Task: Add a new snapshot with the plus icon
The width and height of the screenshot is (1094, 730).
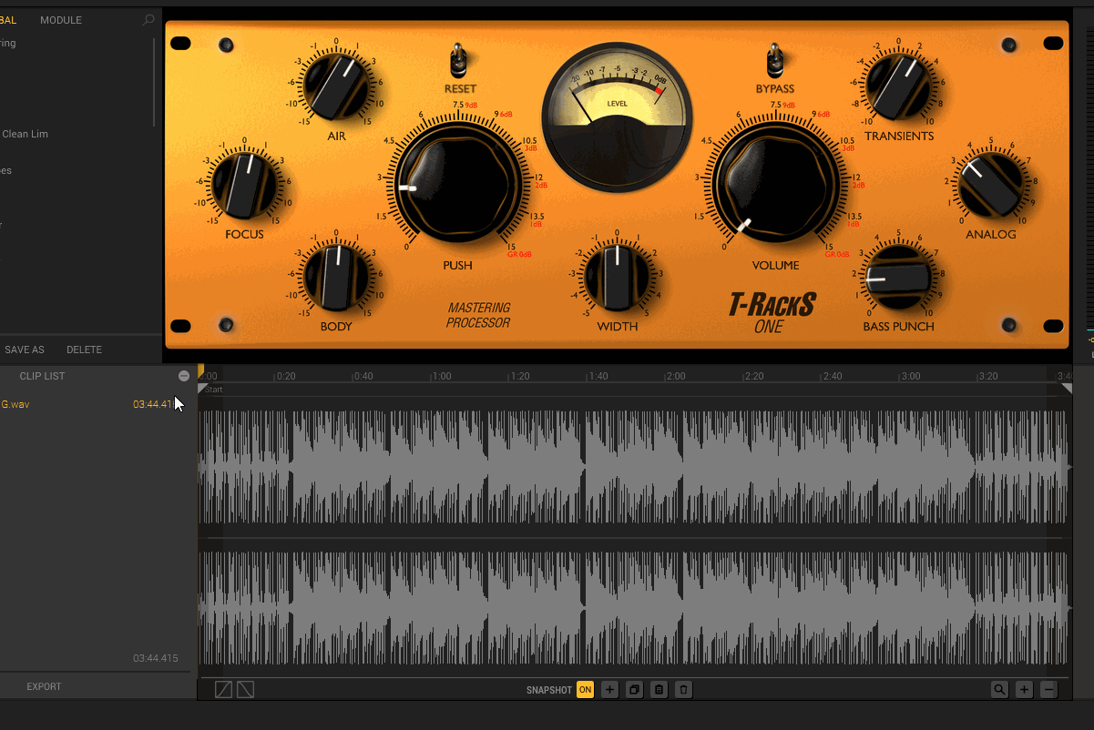Action: pos(610,690)
